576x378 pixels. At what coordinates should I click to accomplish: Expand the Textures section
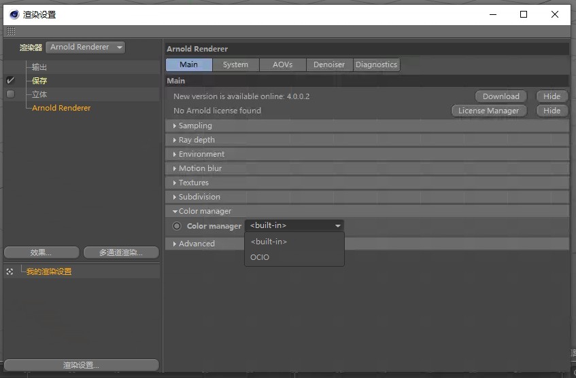point(367,183)
